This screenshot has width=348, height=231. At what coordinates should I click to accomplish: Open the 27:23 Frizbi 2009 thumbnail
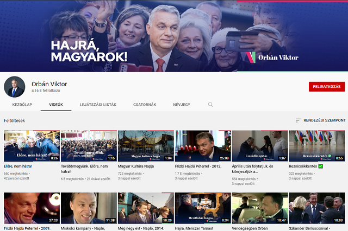tap(32, 208)
